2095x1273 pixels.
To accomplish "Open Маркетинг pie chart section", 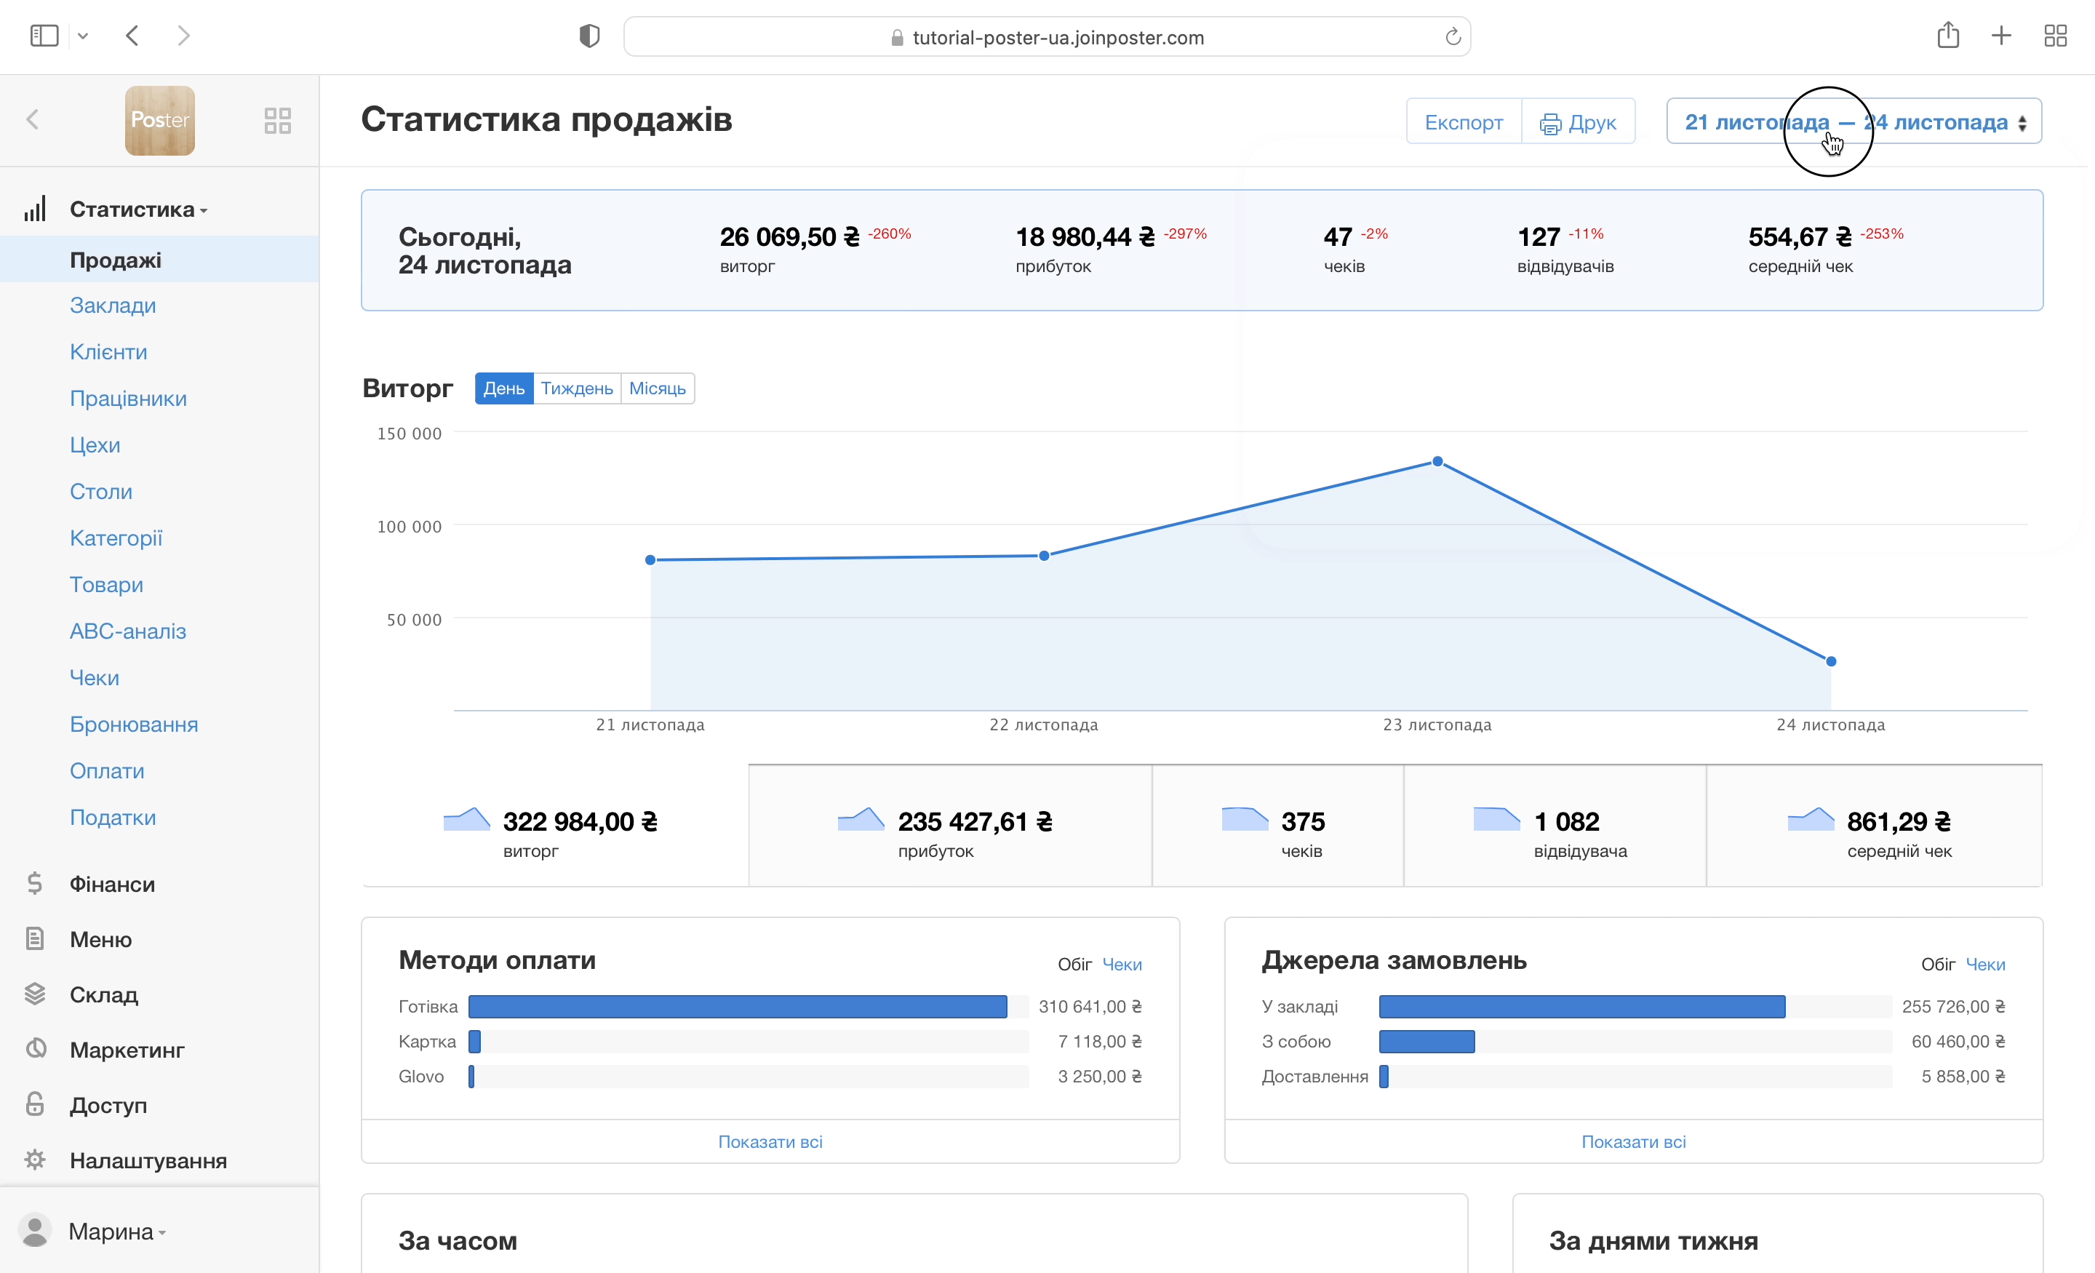I will click(x=127, y=1050).
